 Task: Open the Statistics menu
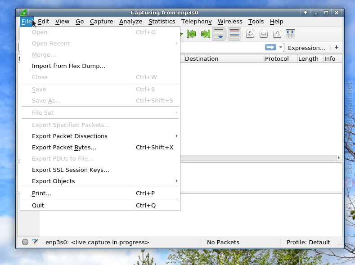[162, 22]
